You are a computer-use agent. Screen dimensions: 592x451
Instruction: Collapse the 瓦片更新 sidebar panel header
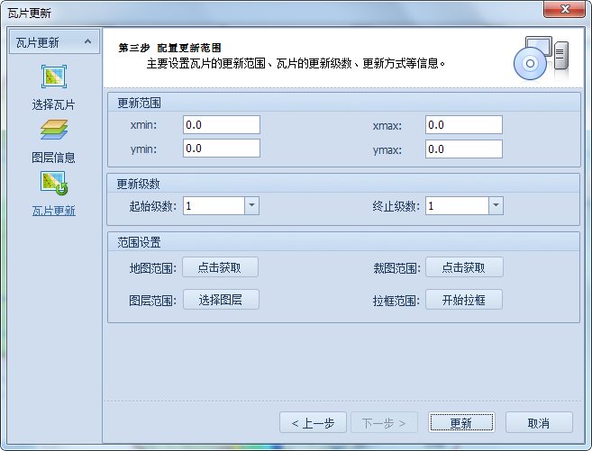click(86, 42)
